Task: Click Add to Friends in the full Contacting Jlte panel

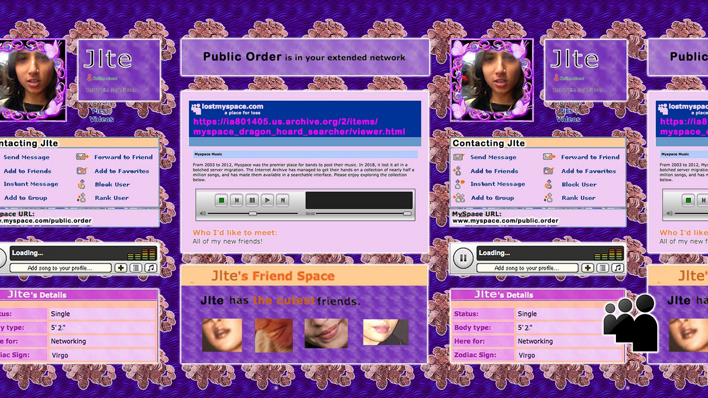Action: [x=494, y=171]
